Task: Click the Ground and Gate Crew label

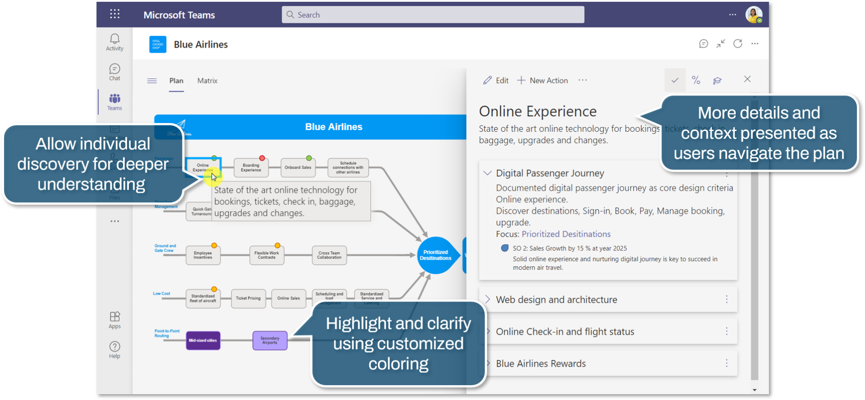Action: 165,248
